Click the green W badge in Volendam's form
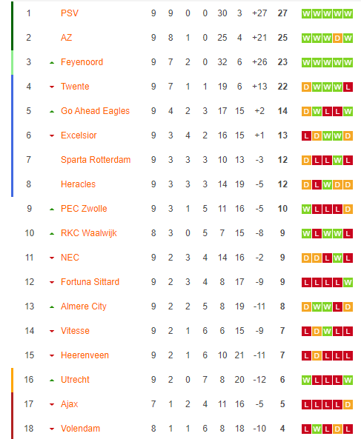Screen dimensions: 361x439 (317, 429)
